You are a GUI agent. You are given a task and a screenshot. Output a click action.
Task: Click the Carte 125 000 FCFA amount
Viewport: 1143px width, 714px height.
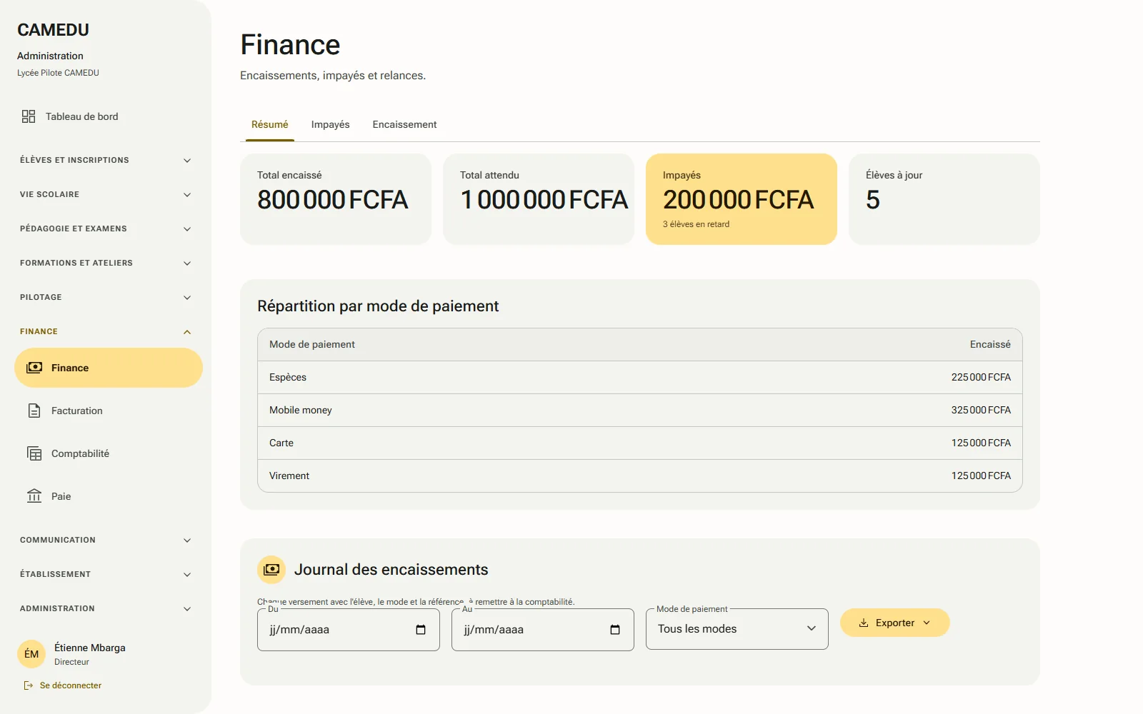coord(981,443)
